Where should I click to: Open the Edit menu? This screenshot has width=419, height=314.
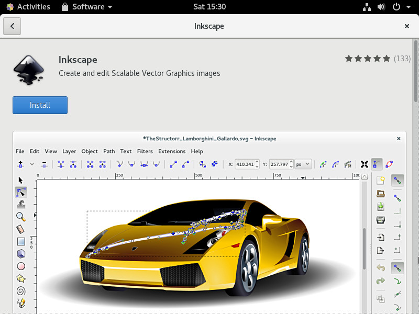pos(35,151)
